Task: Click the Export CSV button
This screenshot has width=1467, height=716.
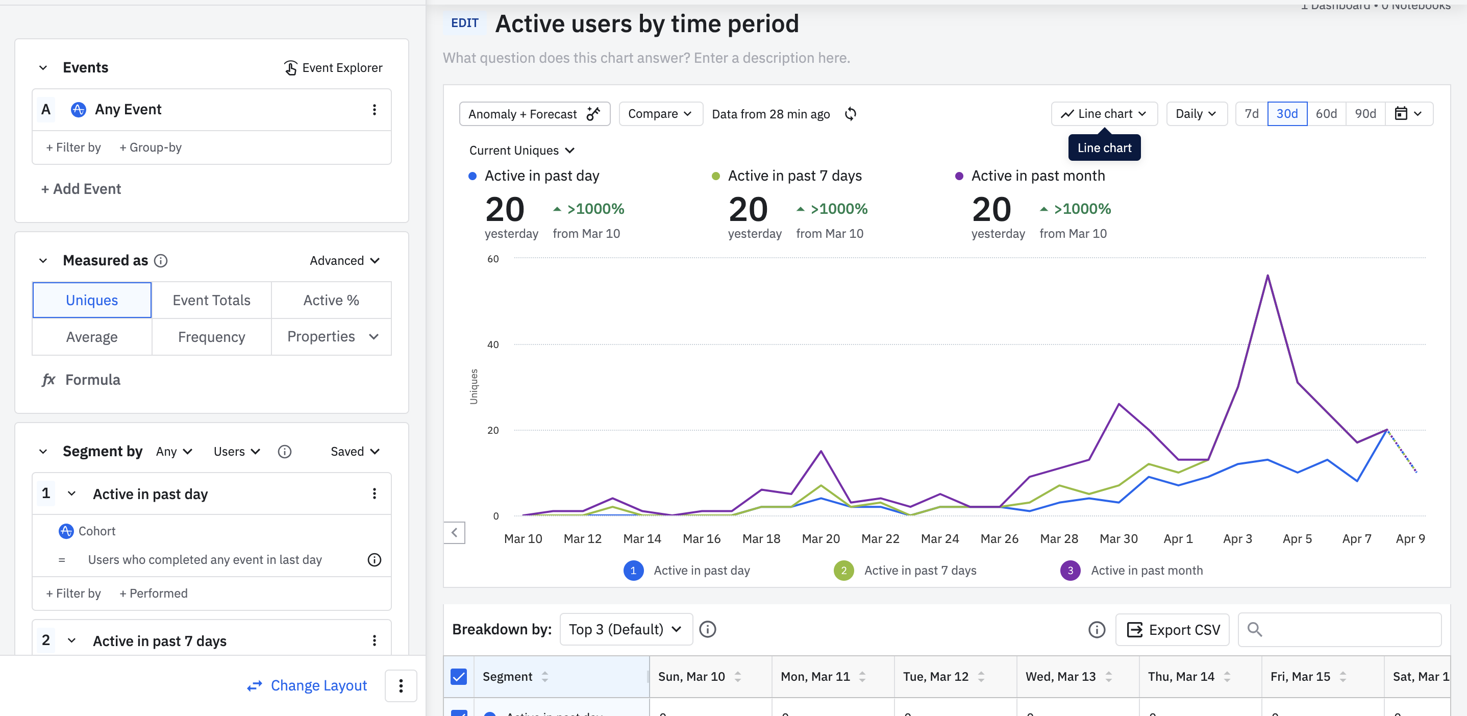Action: (1173, 630)
